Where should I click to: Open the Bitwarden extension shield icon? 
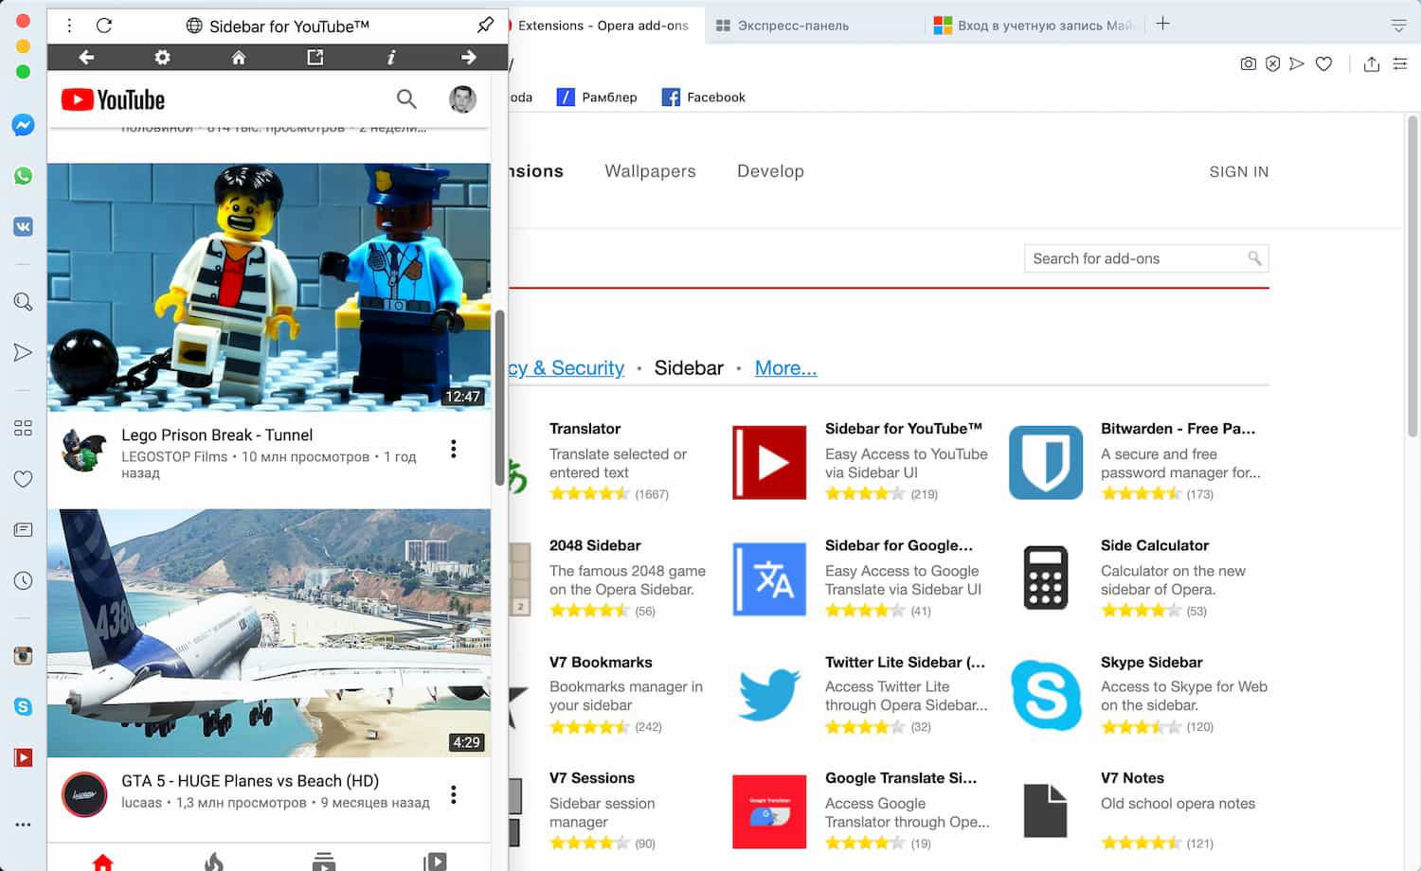pyautogui.click(x=1046, y=462)
